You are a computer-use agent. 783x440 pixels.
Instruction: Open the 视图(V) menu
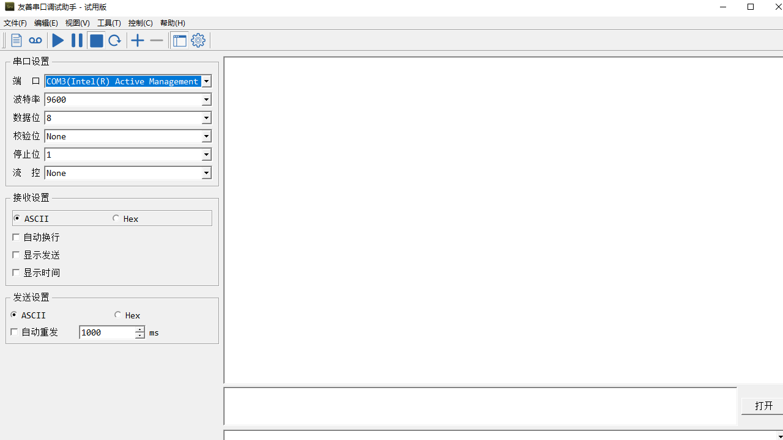point(77,23)
